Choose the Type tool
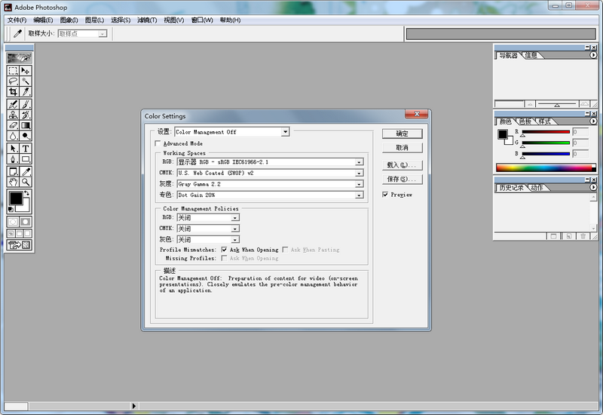Viewport: 603px width, 415px height. (x=26, y=149)
